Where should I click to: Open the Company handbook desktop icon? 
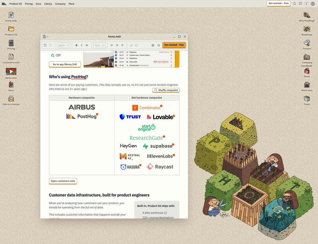pos(307,60)
